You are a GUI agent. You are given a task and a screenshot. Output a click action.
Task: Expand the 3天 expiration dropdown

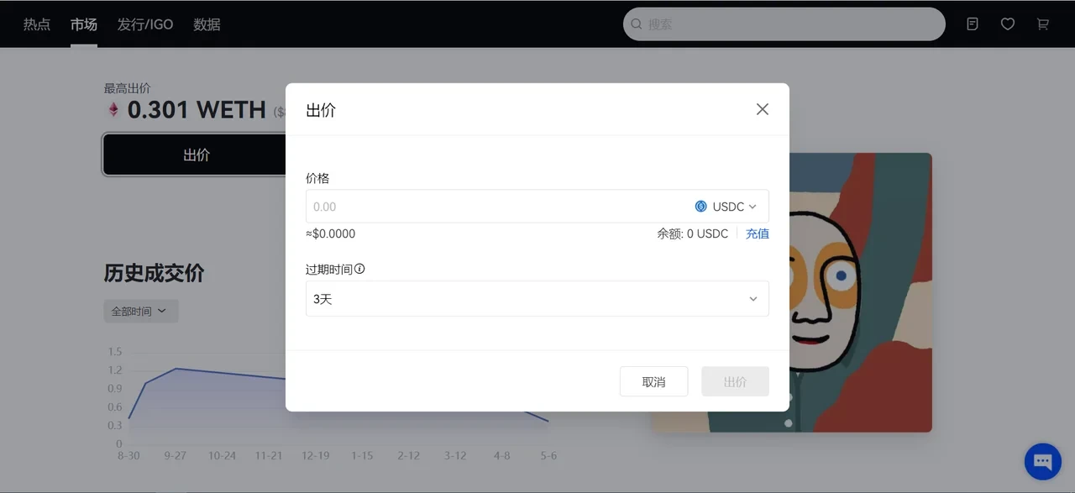(537, 299)
